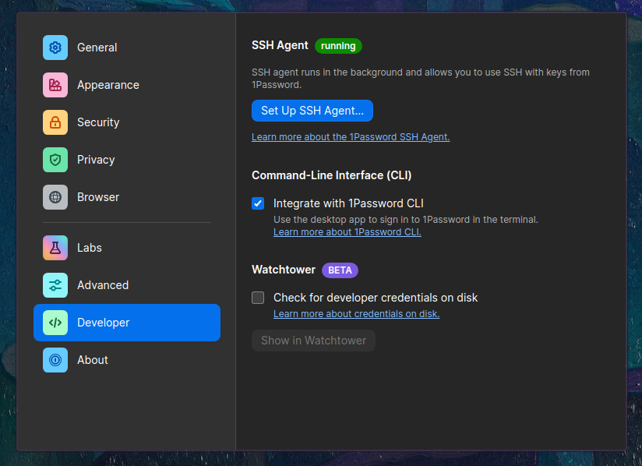642x466 pixels.
Task: Click the Developer code icon
Action: point(55,323)
